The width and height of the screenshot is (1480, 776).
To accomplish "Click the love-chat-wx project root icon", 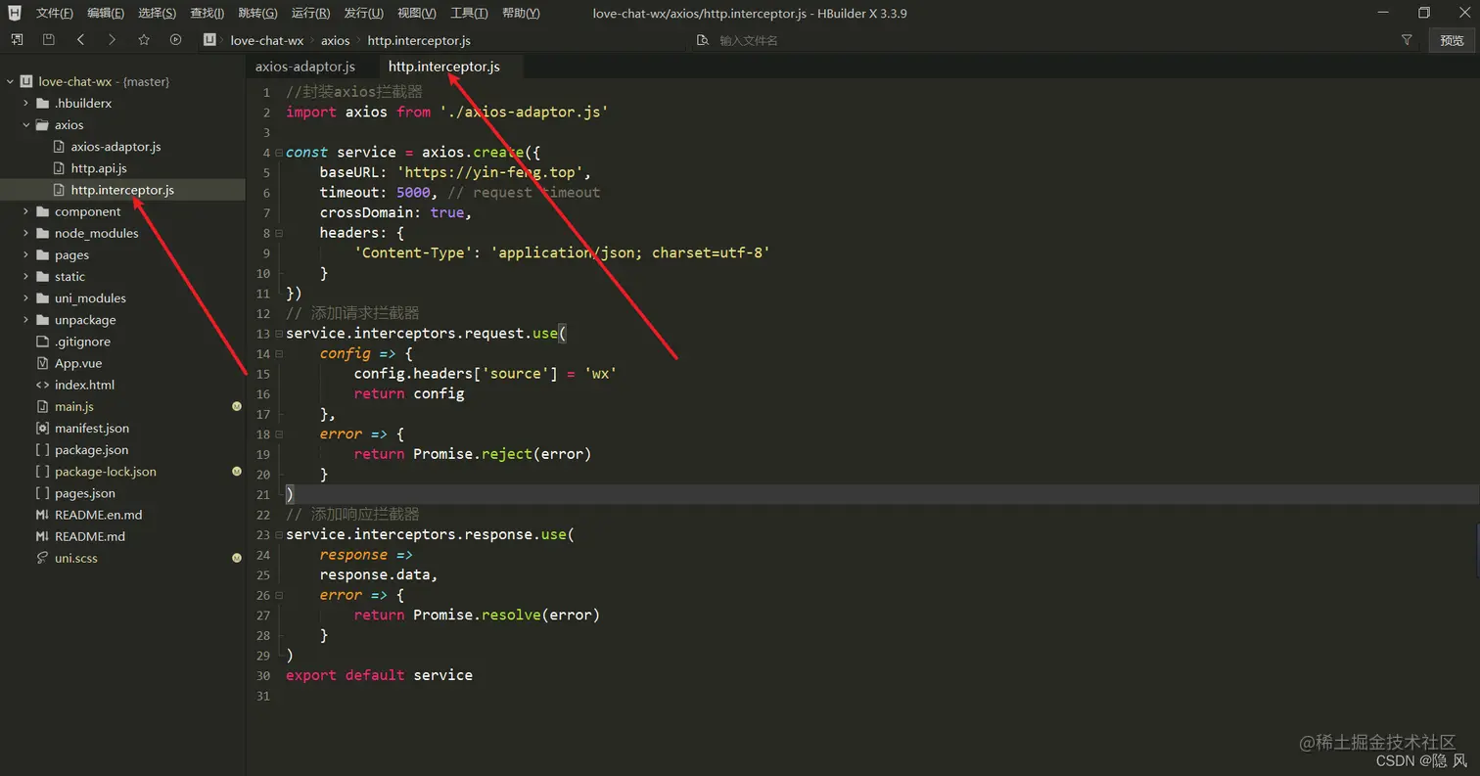I will pyautogui.click(x=26, y=81).
